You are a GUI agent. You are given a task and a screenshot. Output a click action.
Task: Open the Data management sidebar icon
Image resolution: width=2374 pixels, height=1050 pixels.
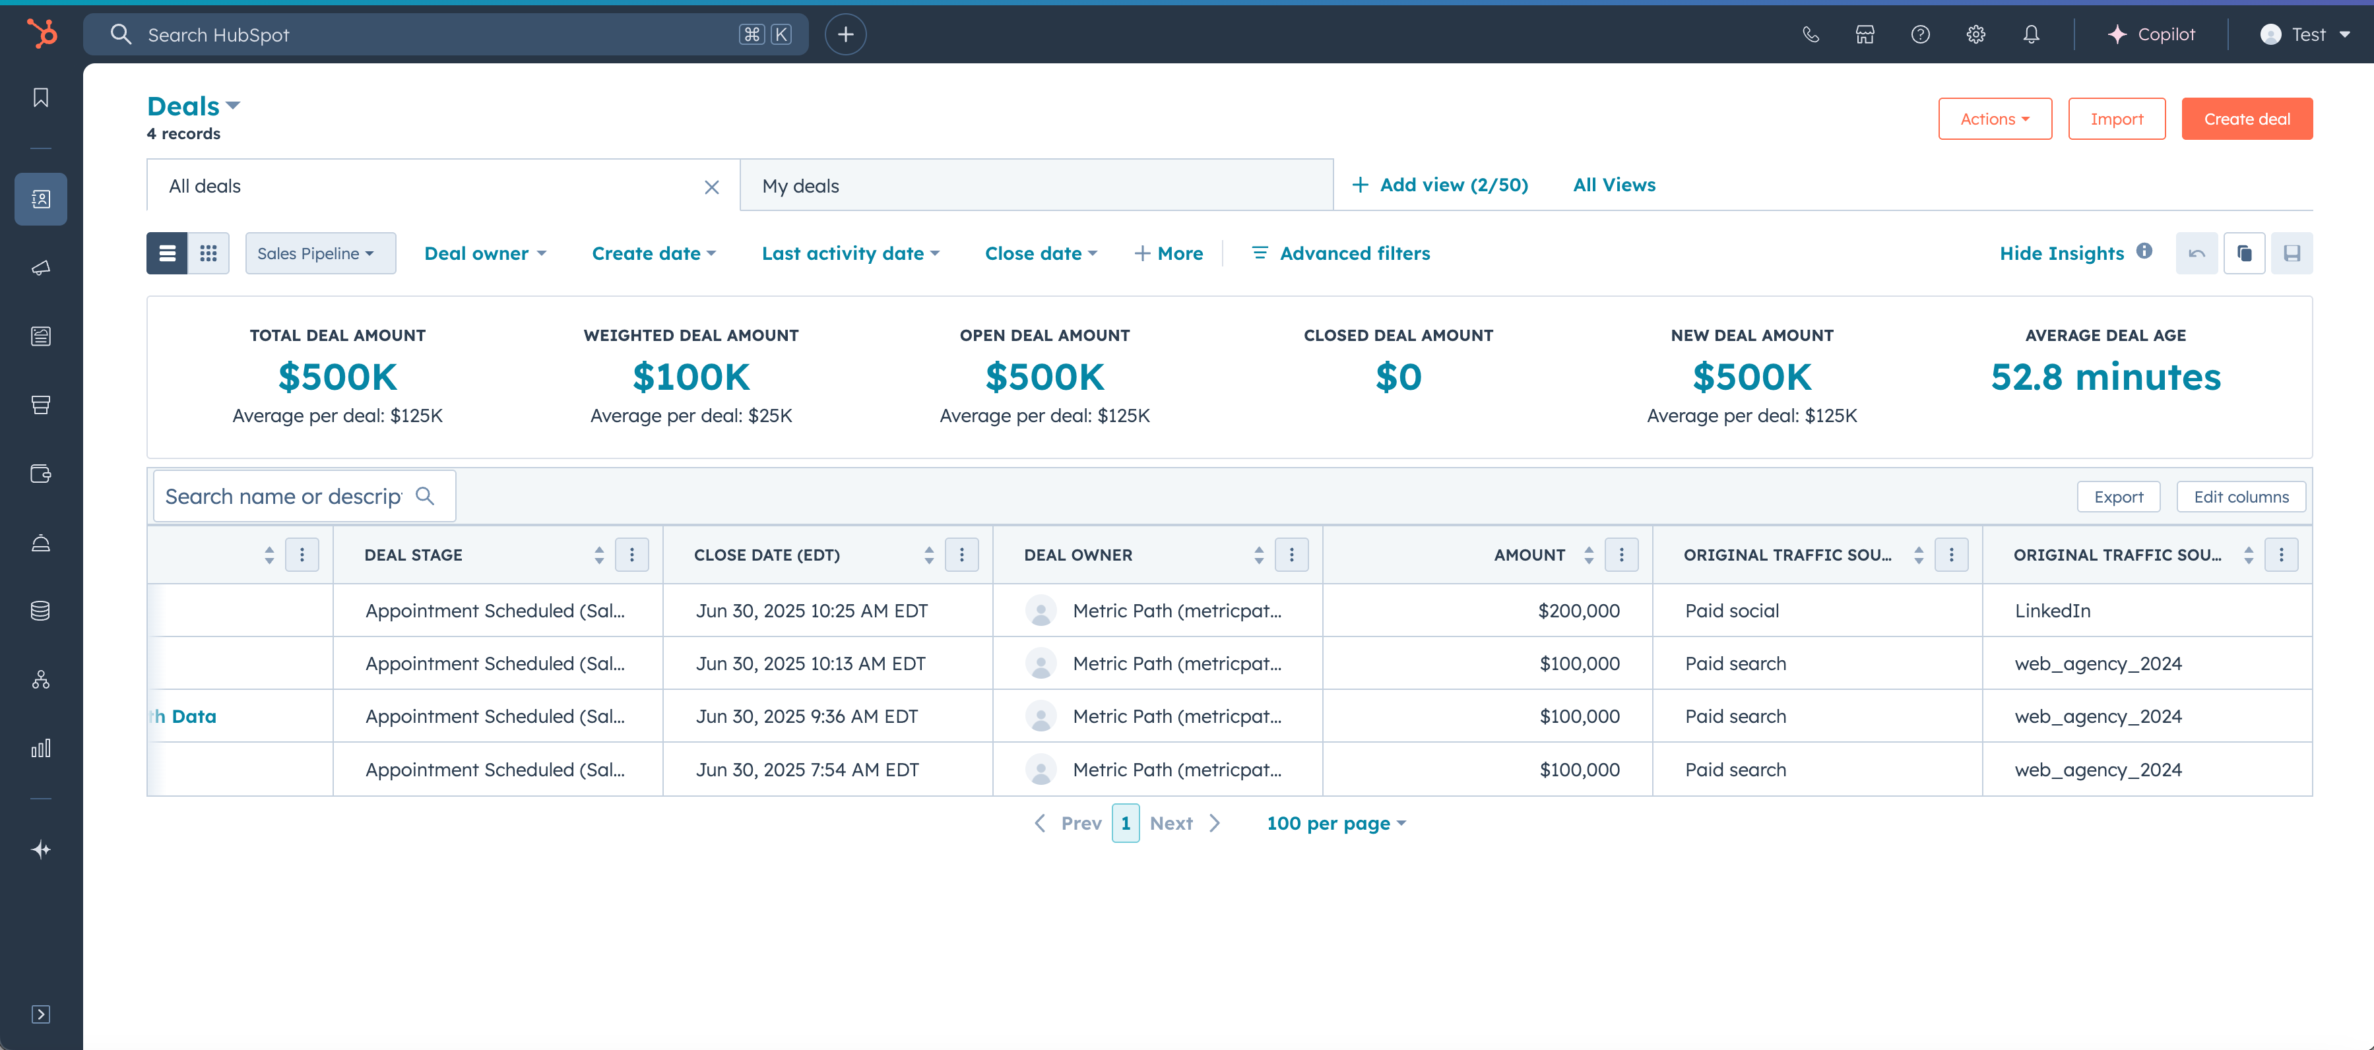[x=40, y=611]
